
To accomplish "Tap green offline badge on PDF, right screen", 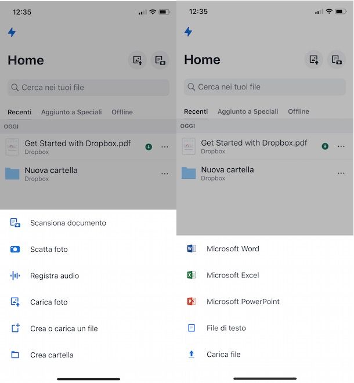I will pyautogui.click(x=325, y=147).
